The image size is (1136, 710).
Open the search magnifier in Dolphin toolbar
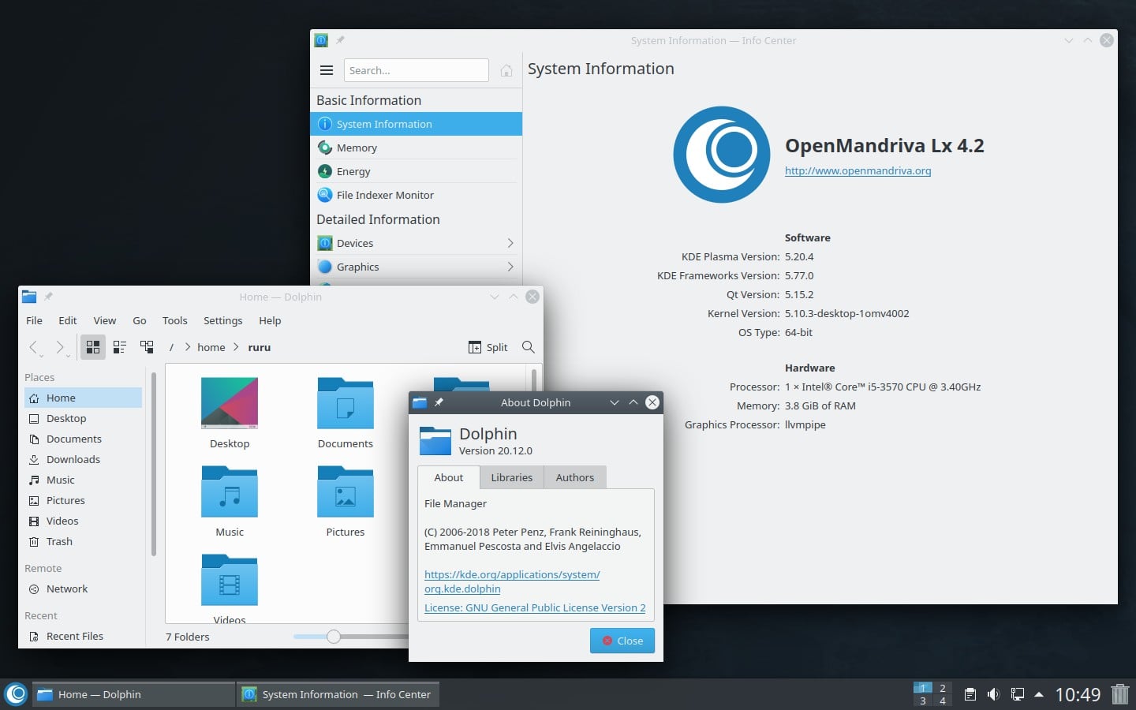click(528, 347)
